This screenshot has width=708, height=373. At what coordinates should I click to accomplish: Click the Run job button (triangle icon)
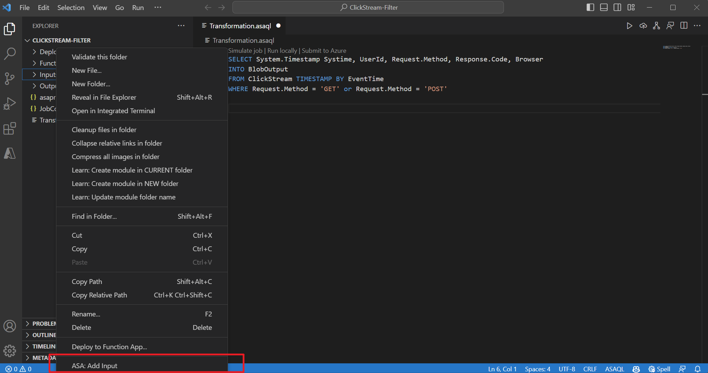point(630,25)
